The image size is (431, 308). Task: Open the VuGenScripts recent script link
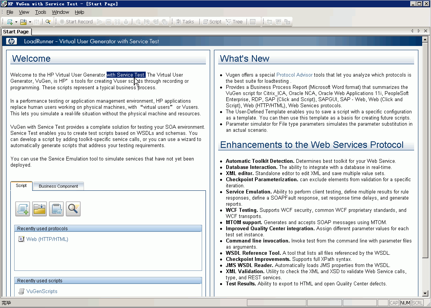pos(42,292)
